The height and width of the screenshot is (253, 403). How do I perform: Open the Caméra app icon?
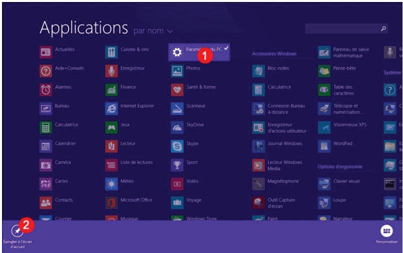tap(46, 165)
